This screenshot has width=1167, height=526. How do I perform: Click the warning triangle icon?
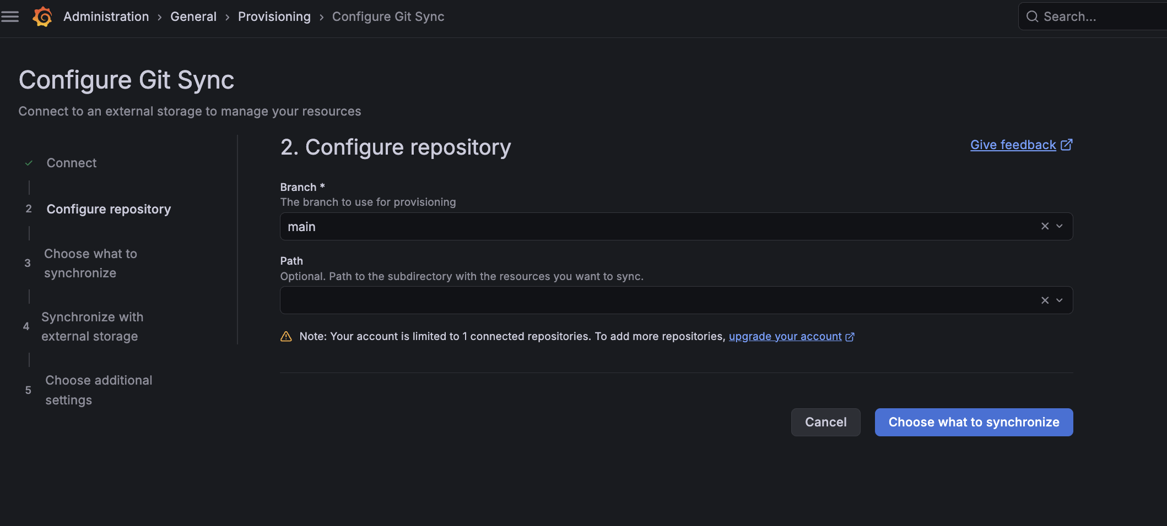coord(286,337)
